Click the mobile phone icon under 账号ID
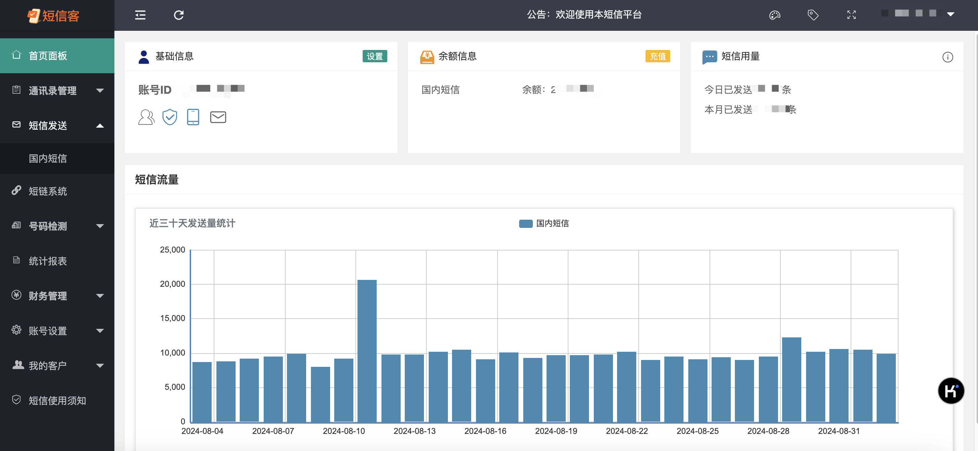 193,117
